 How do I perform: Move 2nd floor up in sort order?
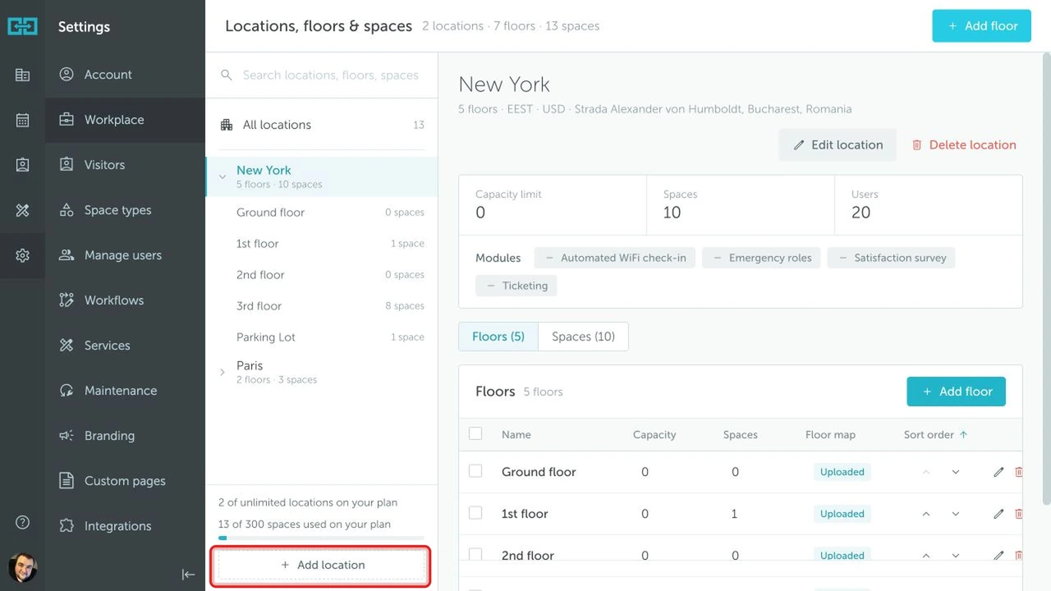pos(926,556)
